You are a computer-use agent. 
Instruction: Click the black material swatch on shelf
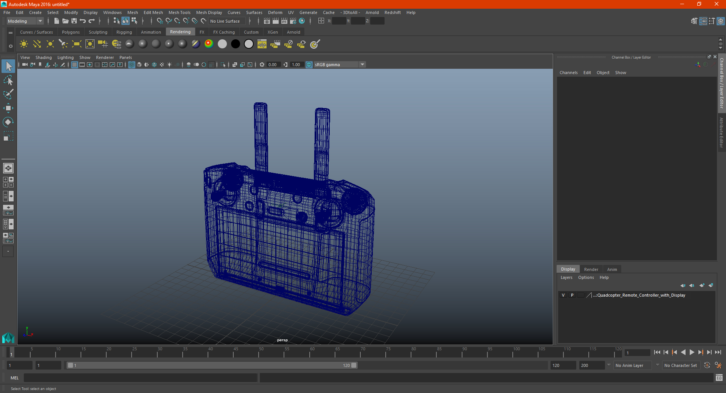tap(236, 44)
